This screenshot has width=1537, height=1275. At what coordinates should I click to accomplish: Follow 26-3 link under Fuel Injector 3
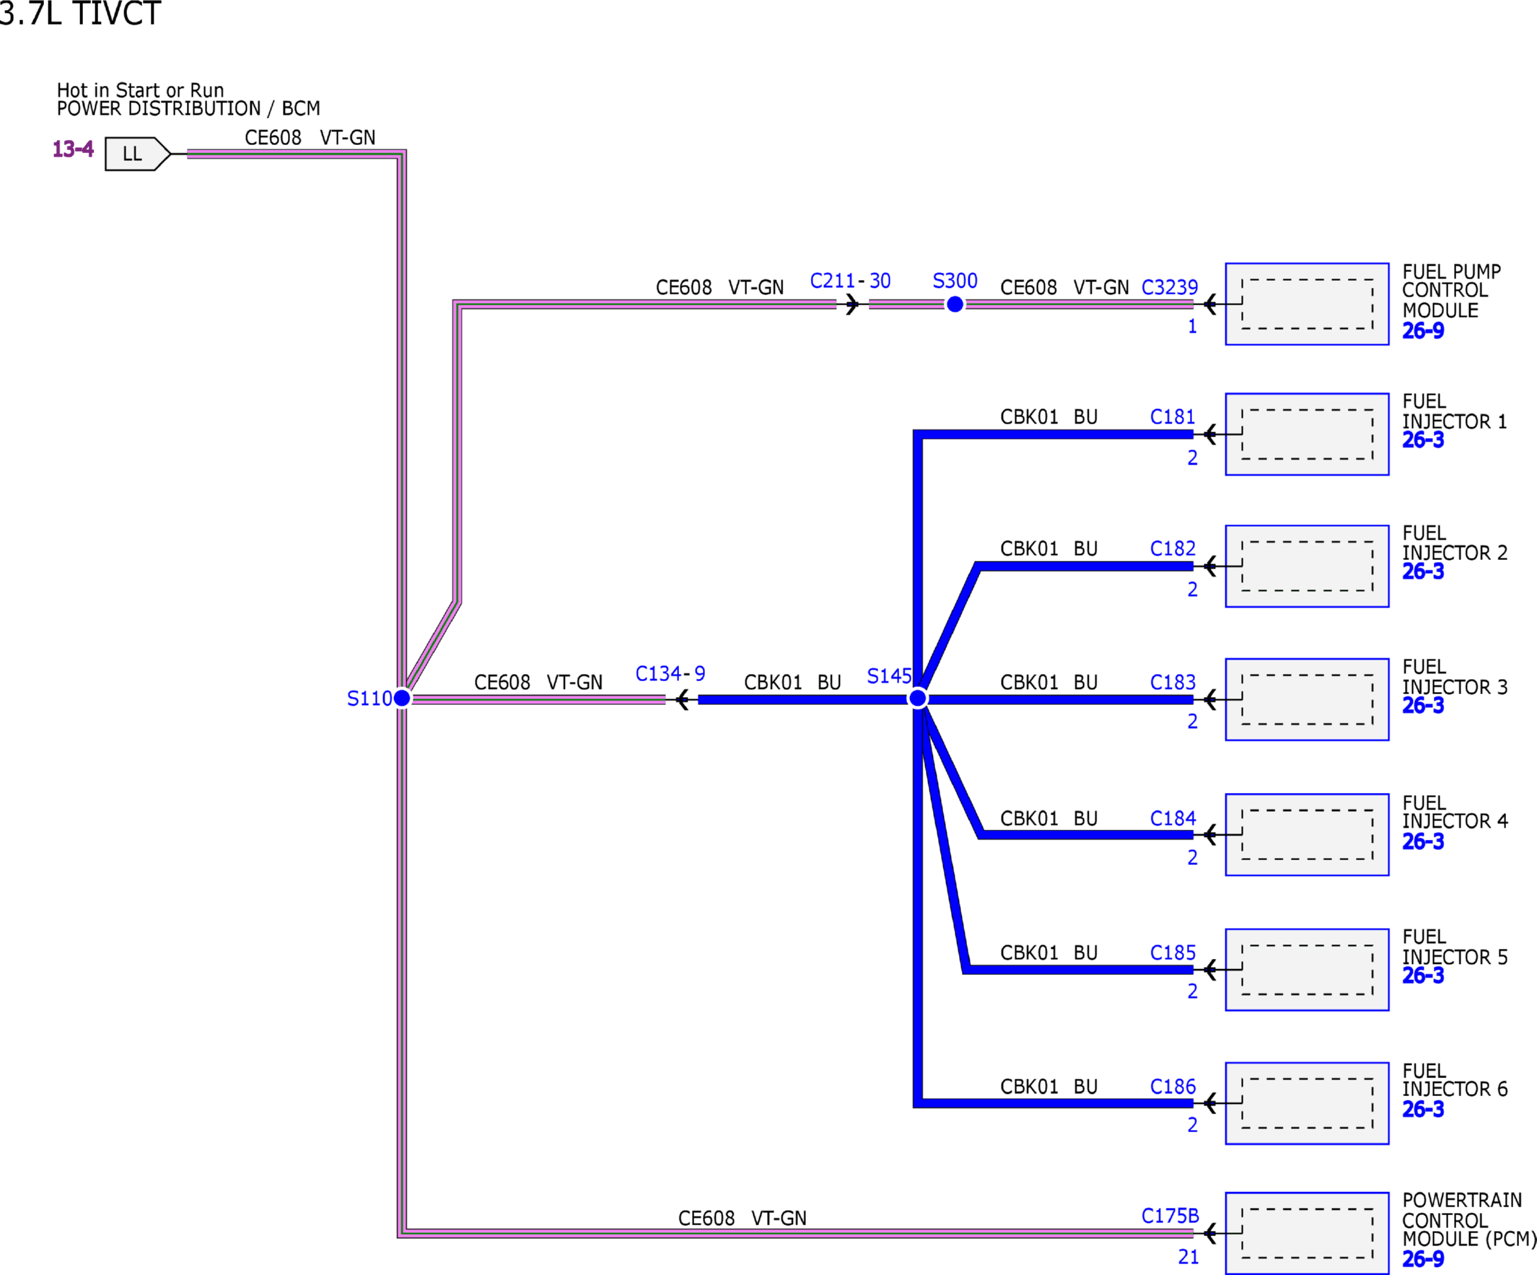[1423, 706]
